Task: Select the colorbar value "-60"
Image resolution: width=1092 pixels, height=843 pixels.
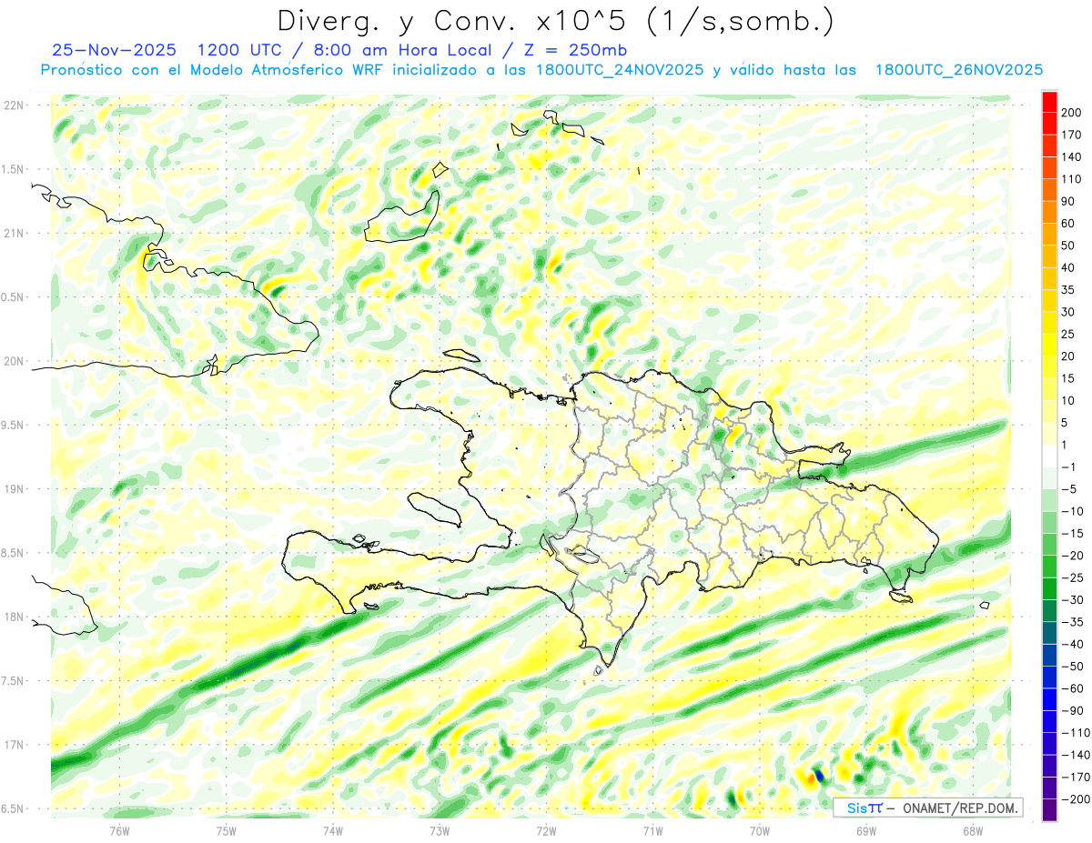Action: coord(1073,688)
